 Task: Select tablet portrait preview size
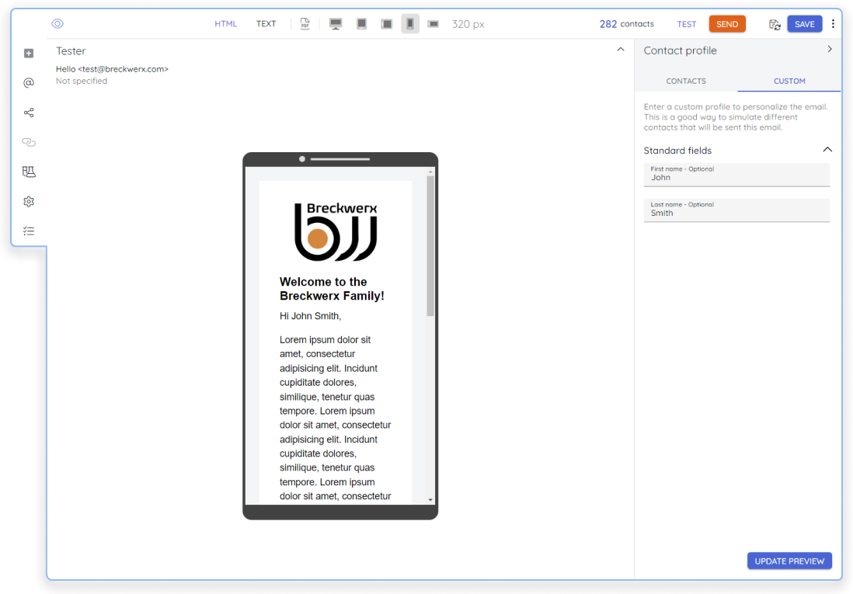click(361, 24)
